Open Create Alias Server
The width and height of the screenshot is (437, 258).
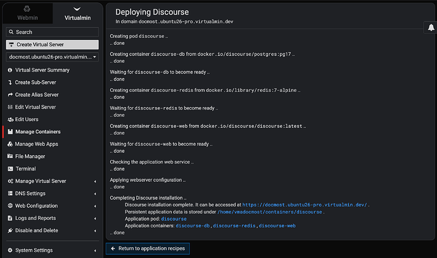click(x=37, y=94)
